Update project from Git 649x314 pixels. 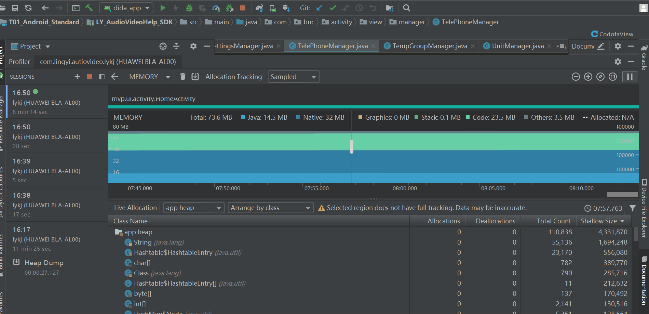(319, 8)
